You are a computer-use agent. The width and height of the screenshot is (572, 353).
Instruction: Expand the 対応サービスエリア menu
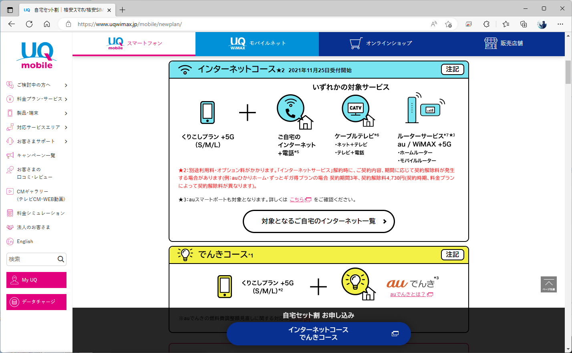[x=36, y=127]
